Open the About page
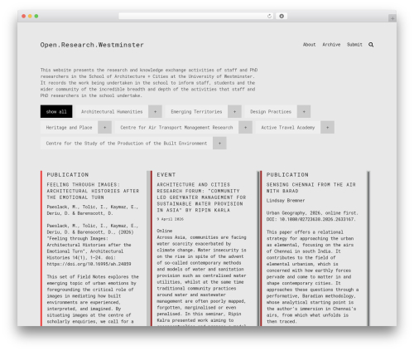This screenshot has width=414, height=351. [309, 45]
